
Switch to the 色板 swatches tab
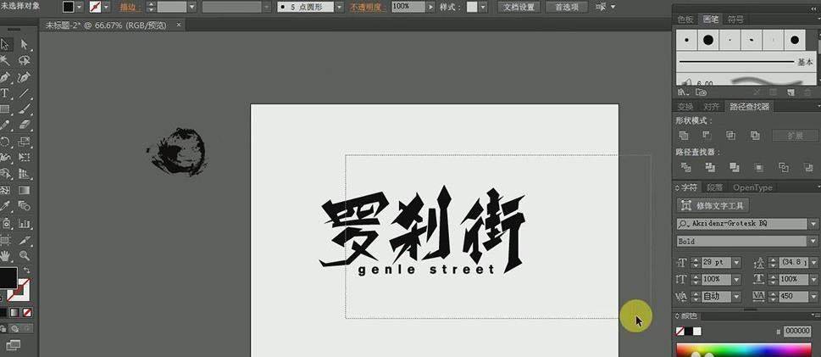pos(685,19)
